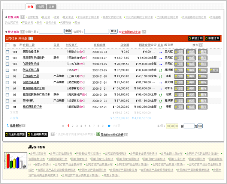Click the help icon beside 数据分类
This screenshot has width=227, height=184.
[x=22, y=17]
